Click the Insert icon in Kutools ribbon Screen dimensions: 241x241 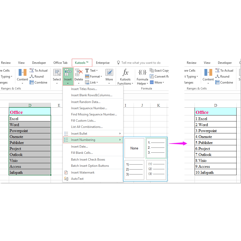coord(68,73)
